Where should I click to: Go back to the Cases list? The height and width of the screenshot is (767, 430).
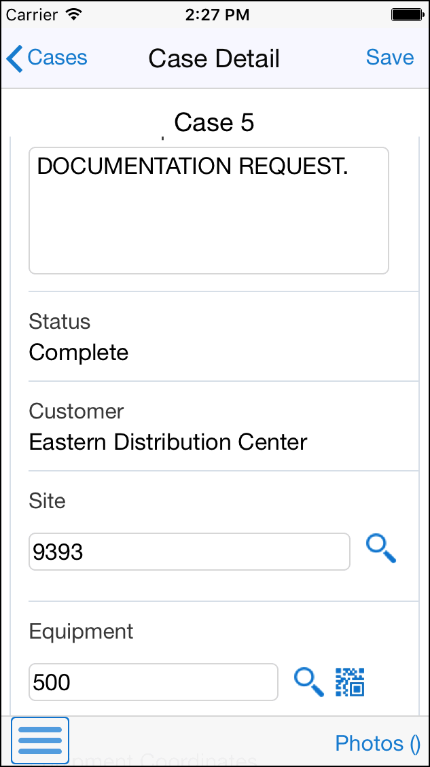pyautogui.click(x=57, y=58)
